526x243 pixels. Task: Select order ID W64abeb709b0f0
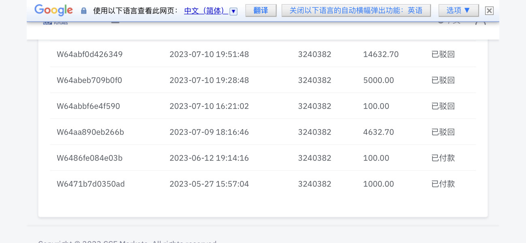(89, 80)
